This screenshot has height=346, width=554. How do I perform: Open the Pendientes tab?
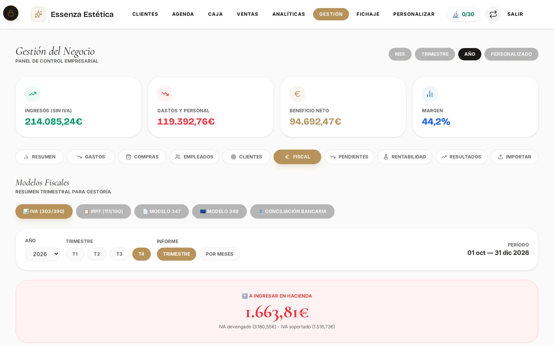pos(349,157)
